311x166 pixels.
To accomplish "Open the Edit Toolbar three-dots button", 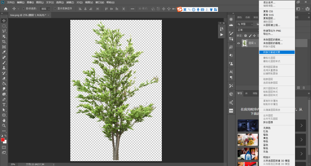I will 4,131.
